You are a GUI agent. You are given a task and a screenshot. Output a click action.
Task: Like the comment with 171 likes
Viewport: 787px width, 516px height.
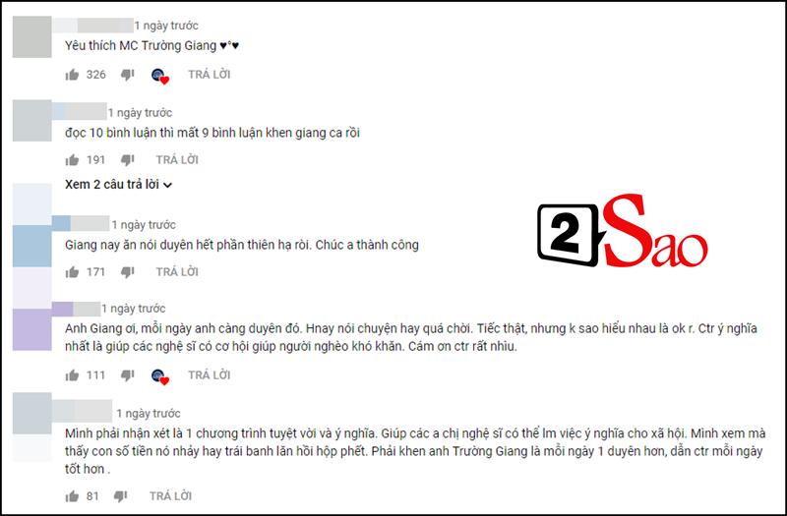point(72,272)
